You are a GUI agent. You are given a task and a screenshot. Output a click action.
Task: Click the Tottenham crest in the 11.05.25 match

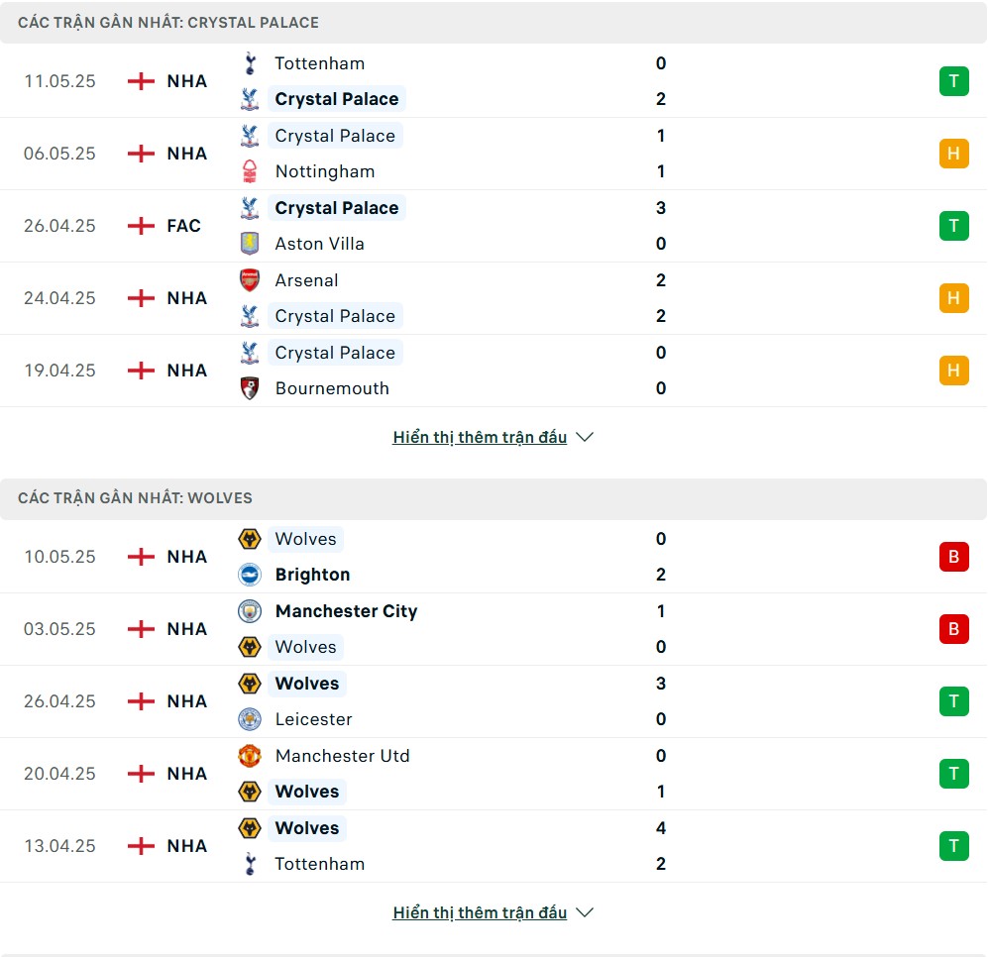coord(250,63)
